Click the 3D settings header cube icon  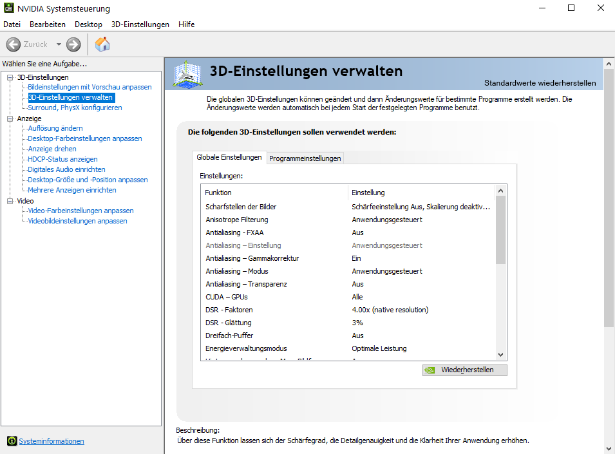click(188, 74)
